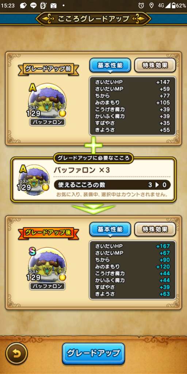Tap the location pin icon in the status bar
Screen dimensions: 187x374
151,5
